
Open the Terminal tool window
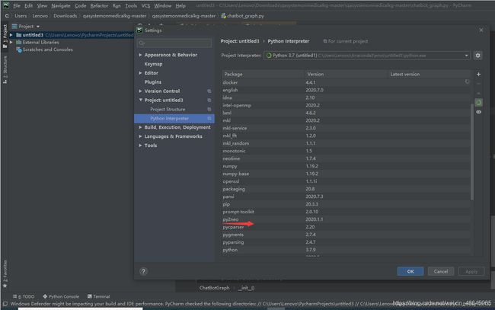(98, 296)
